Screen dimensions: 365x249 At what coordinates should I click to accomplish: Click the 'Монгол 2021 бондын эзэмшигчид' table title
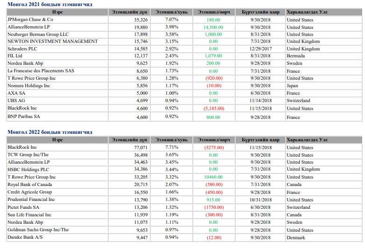[x=50, y=4]
